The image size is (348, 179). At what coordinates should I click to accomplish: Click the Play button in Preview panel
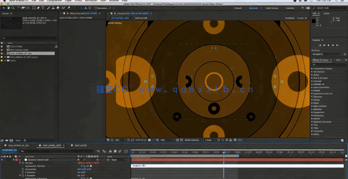point(328,45)
